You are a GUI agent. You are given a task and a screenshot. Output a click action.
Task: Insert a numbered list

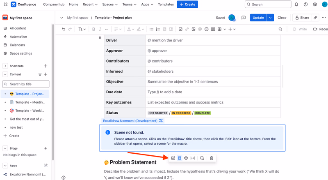(x=158, y=29)
